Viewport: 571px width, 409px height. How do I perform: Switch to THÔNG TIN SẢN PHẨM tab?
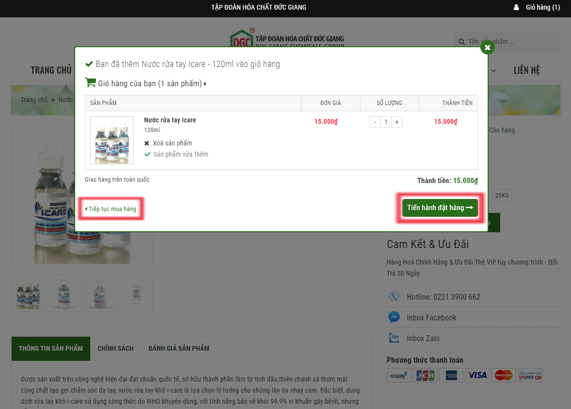(x=51, y=349)
